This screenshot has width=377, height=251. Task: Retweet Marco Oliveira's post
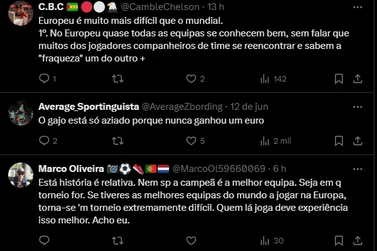[117, 240]
